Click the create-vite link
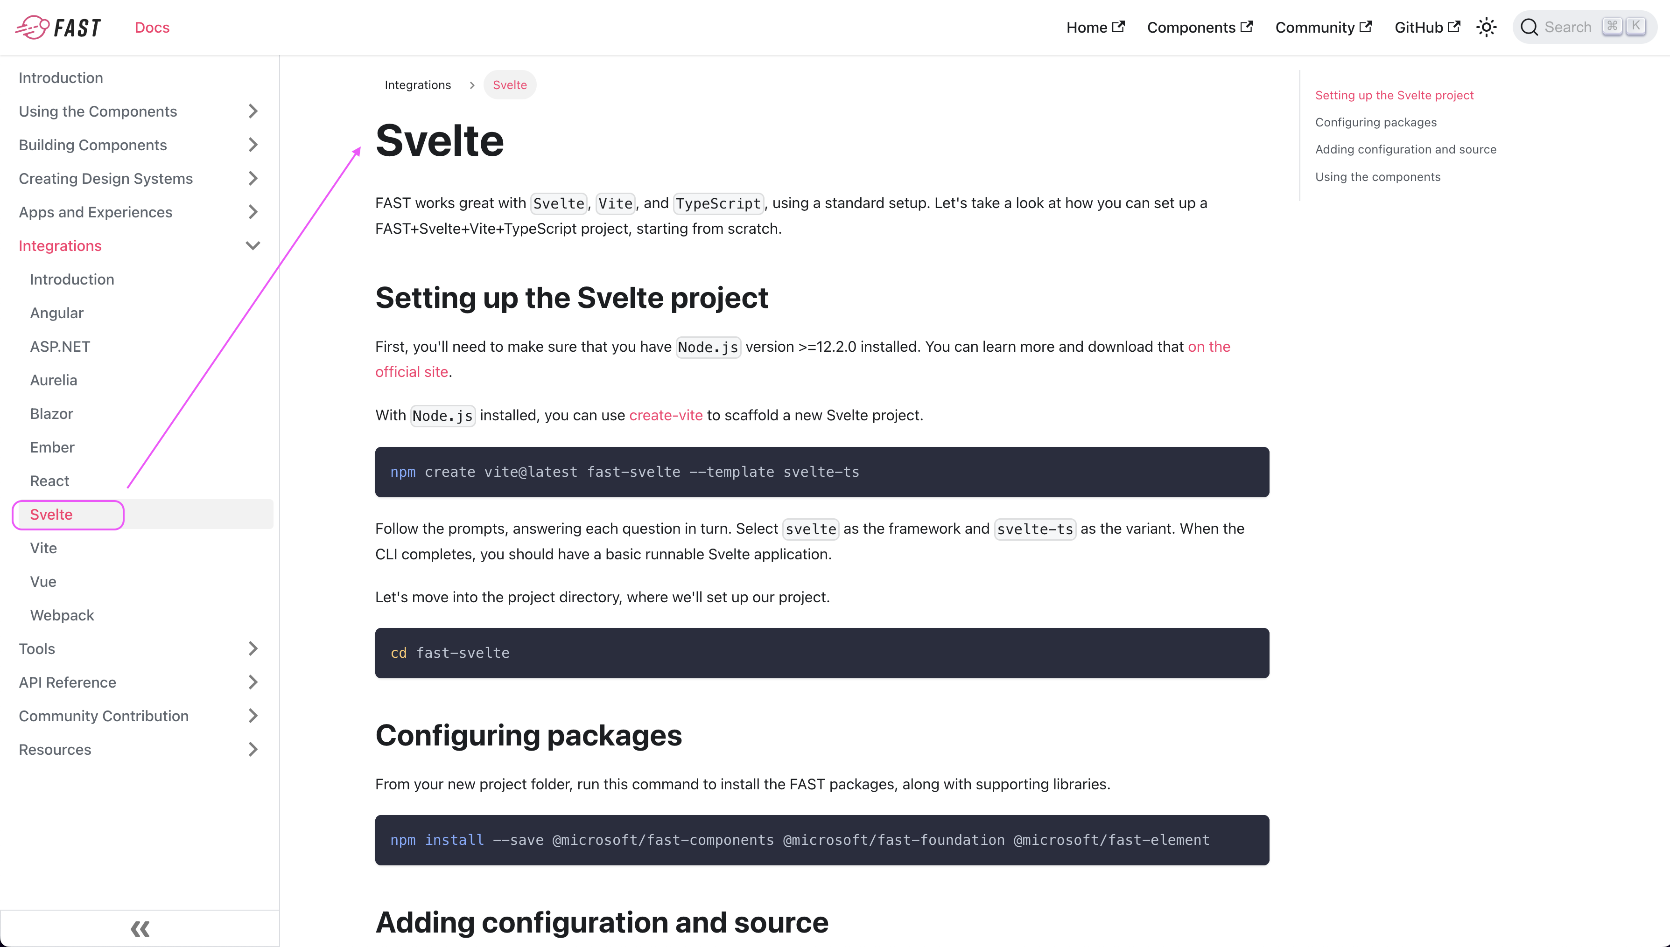The width and height of the screenshot is (1670, 947). 665,415
